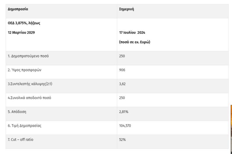Screen dimensions: 232x154
Task: Click the yield value 2,81%
Action: (x=124, y=112)
